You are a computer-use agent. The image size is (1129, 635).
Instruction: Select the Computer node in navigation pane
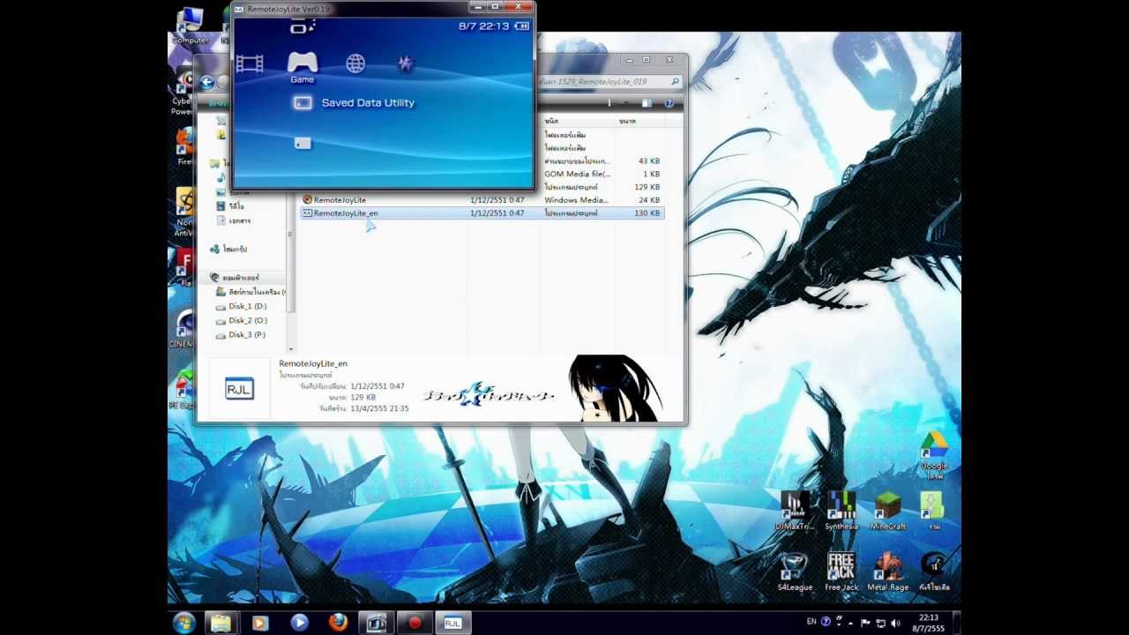pos(234,278)
